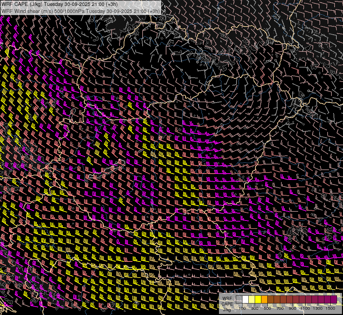Select the 900 label in legend
Screen dimensions: 343x315
coord(293,308)
